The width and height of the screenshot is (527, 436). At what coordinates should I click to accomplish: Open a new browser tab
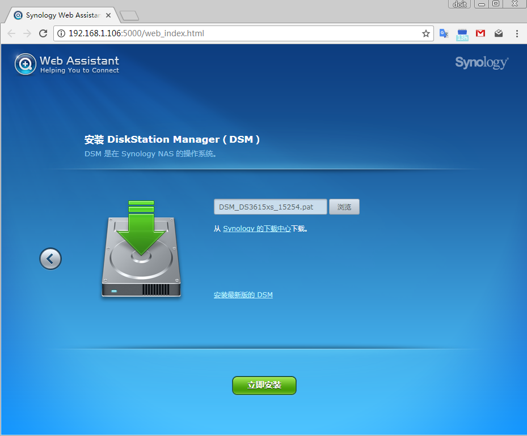pos(129,15)
